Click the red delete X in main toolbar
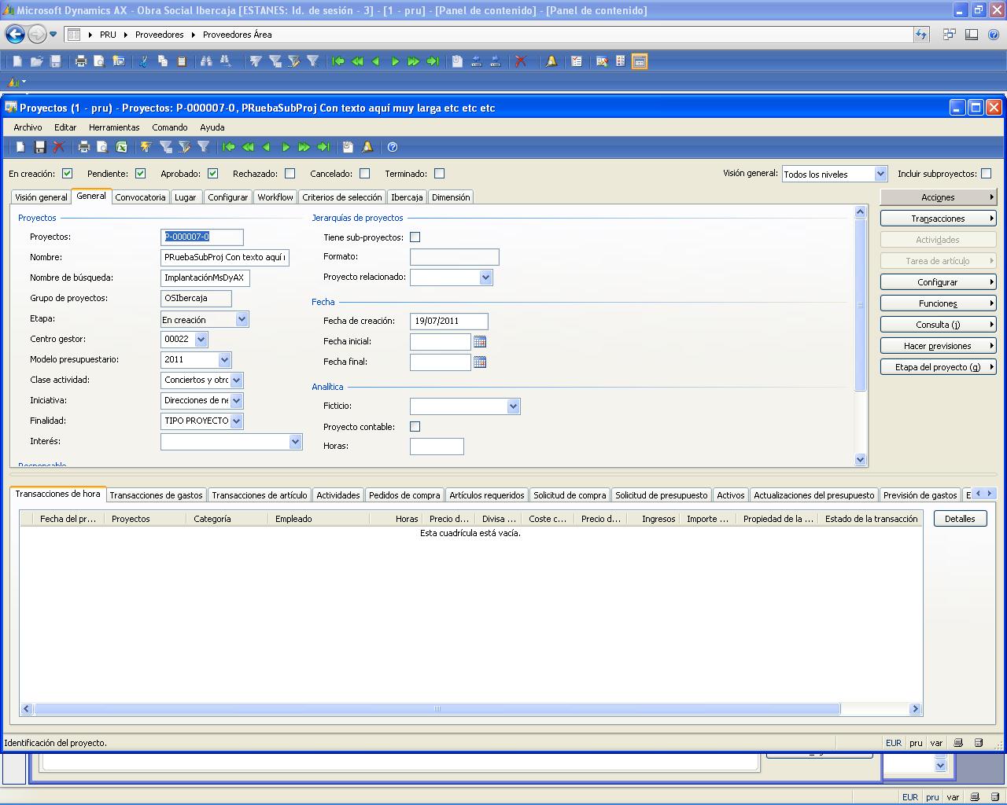The image size is (1007, 805). pyautogui.click(x=520, y=61)
